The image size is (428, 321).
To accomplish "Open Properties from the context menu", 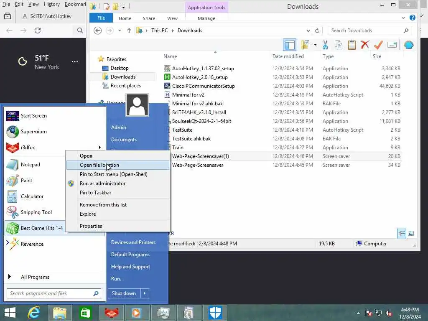I will (x=118, y=226).
